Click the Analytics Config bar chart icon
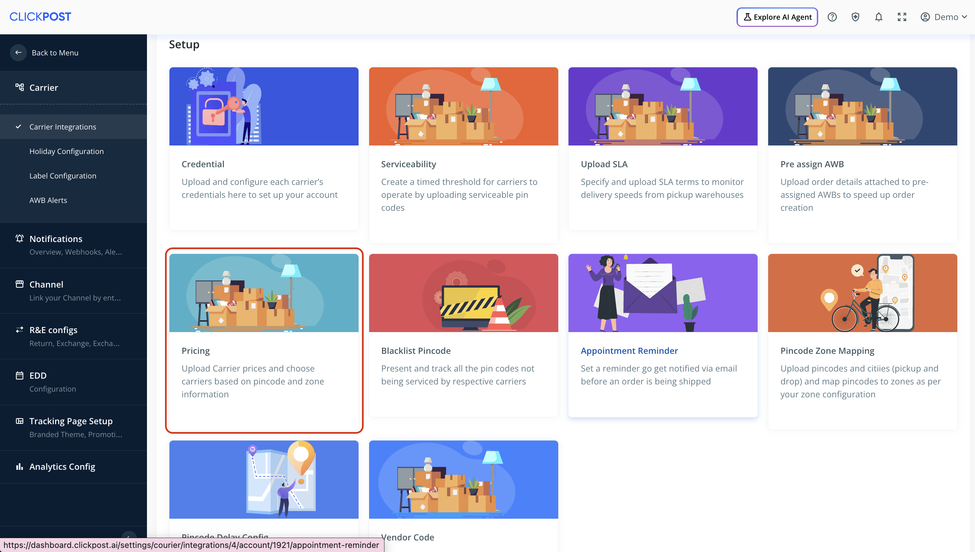This screenshot has width=975, height=552. click(19, 466)
